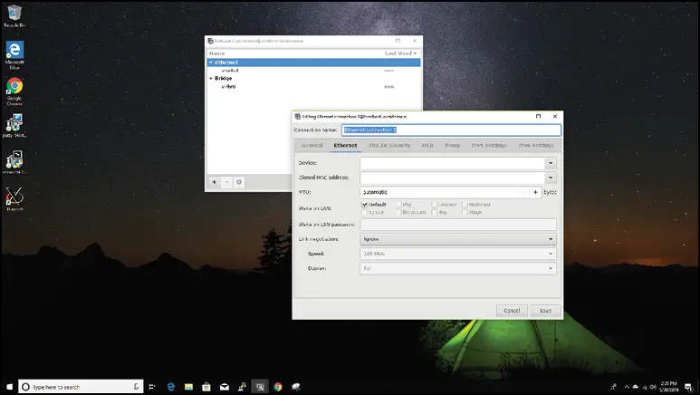
Task: Click the remove connection minus button
Action: (226, 182)
